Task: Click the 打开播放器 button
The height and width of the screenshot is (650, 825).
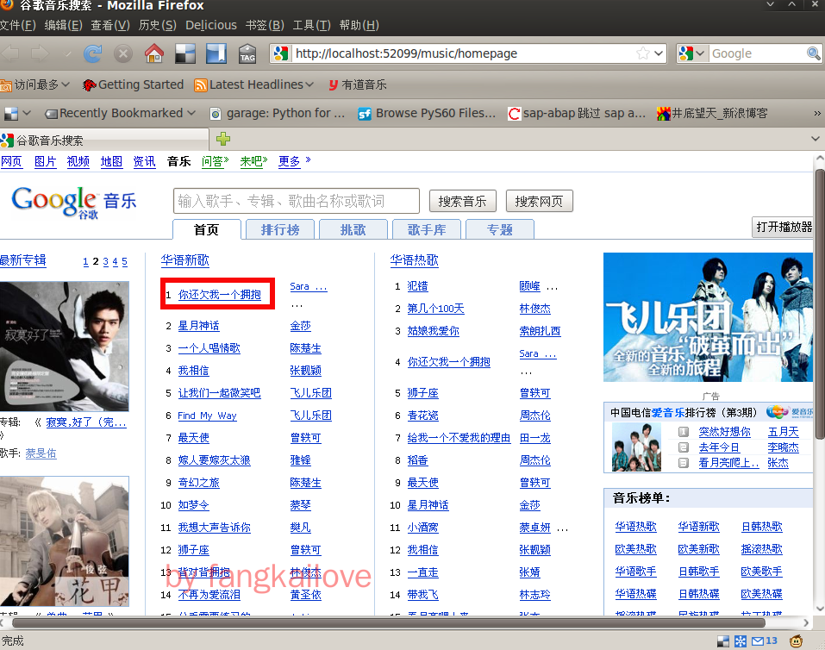Action: [784, 227]
